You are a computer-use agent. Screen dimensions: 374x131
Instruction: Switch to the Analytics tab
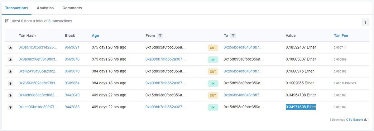click(45, 8)
